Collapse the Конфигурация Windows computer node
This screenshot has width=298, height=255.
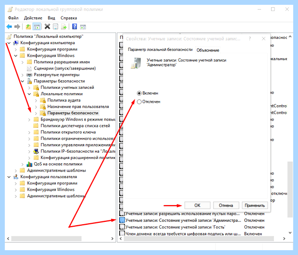point(16,56)
